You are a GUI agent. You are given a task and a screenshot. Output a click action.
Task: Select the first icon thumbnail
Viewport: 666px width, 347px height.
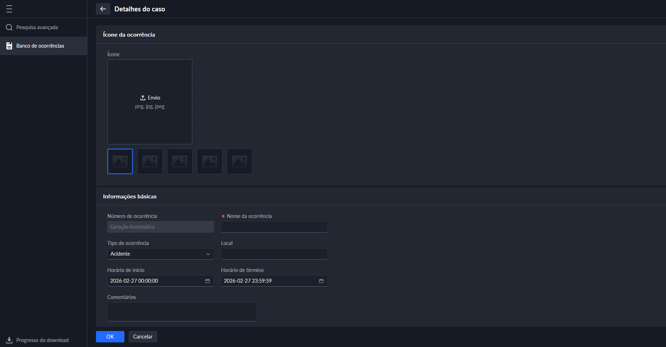pos(120,161)
